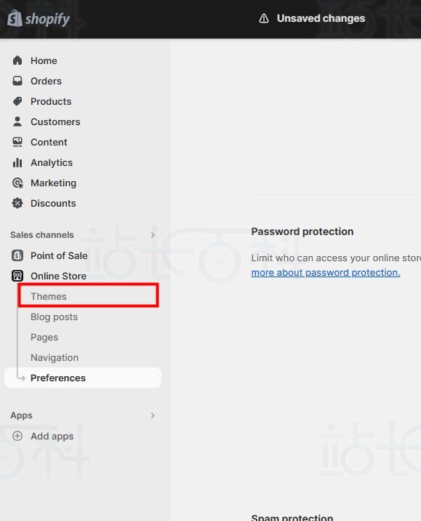Click the unsaved changes warning icon
The image size is (421, 521).
(264, 18)
